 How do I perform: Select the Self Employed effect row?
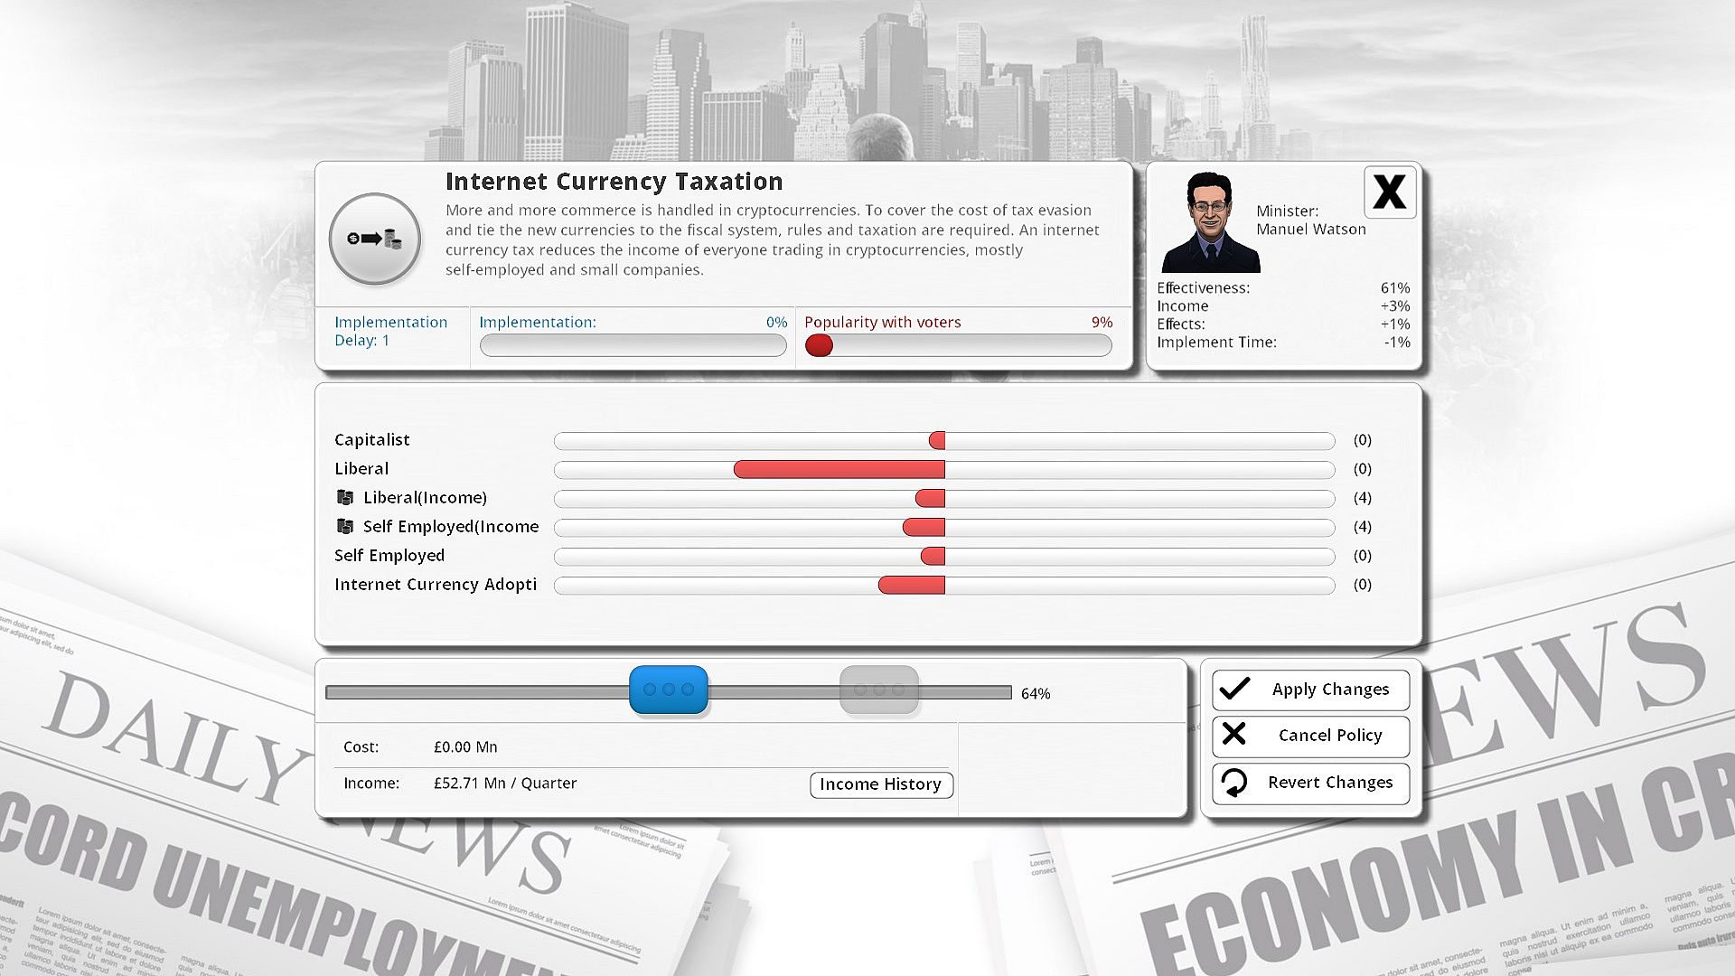point(943,556)
